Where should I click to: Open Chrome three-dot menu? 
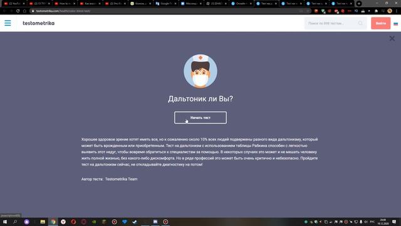pyautogui.click(x=397, y=11)
